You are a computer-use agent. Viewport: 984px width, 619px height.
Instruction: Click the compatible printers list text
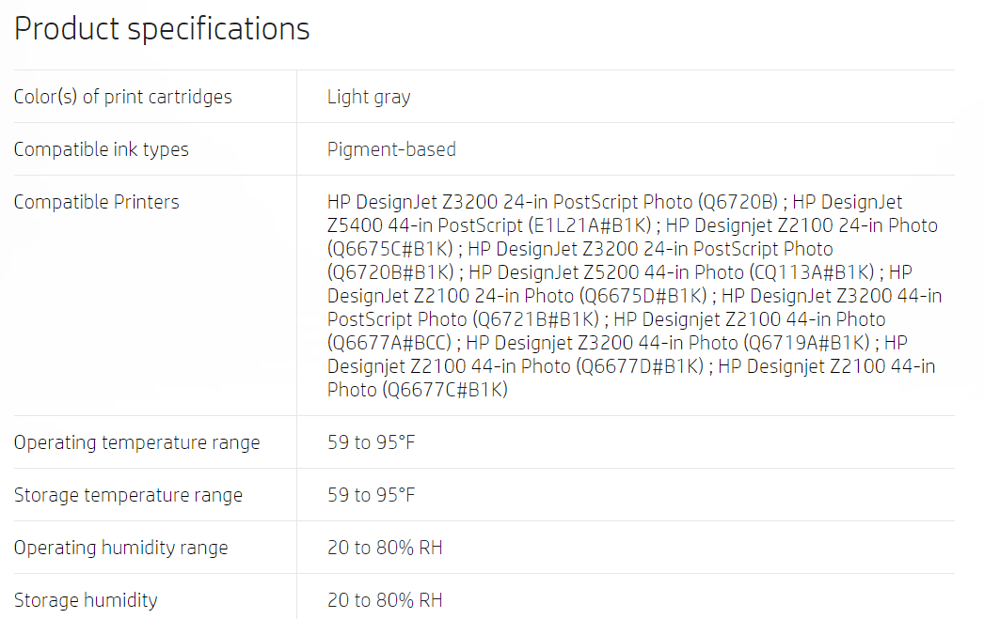click(x=634, y=296)
